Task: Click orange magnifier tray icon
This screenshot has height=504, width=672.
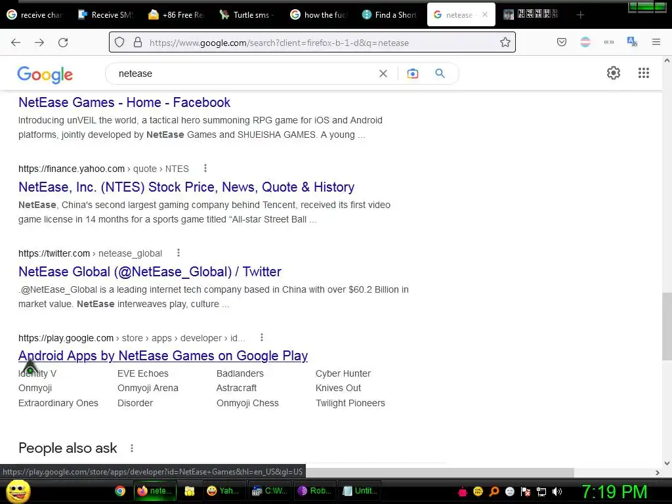Action: (493, 492)
